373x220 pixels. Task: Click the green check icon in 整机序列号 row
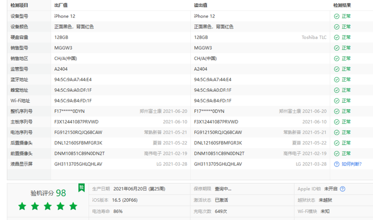pyautogui.click(x=337, y=111)
